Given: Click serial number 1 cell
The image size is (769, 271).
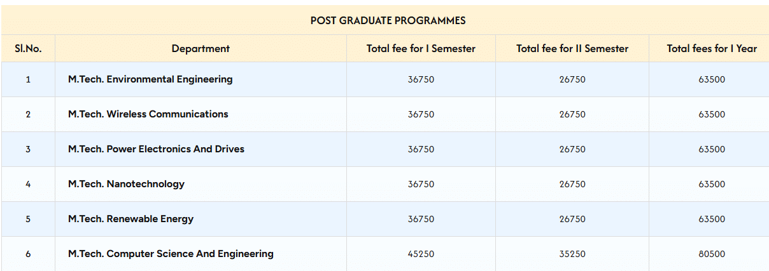Looking at the screenshot, I should point(28,79).
